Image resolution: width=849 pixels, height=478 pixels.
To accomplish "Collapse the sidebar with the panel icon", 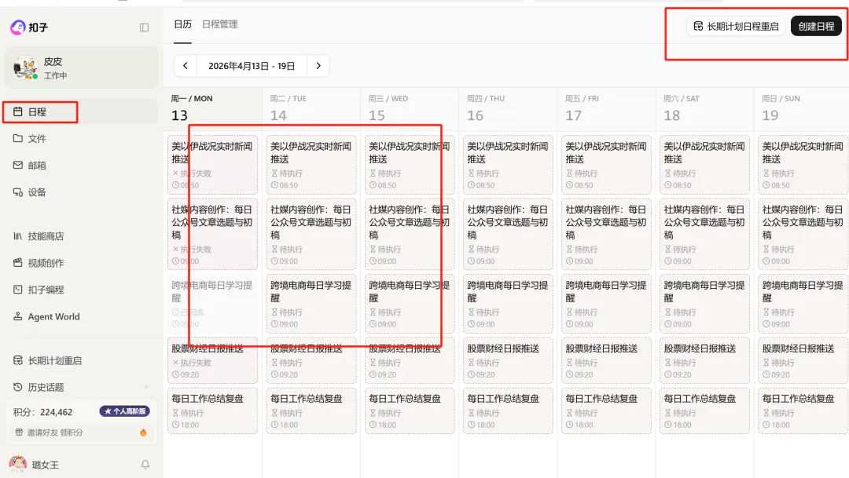I will (x=144, y=27).
